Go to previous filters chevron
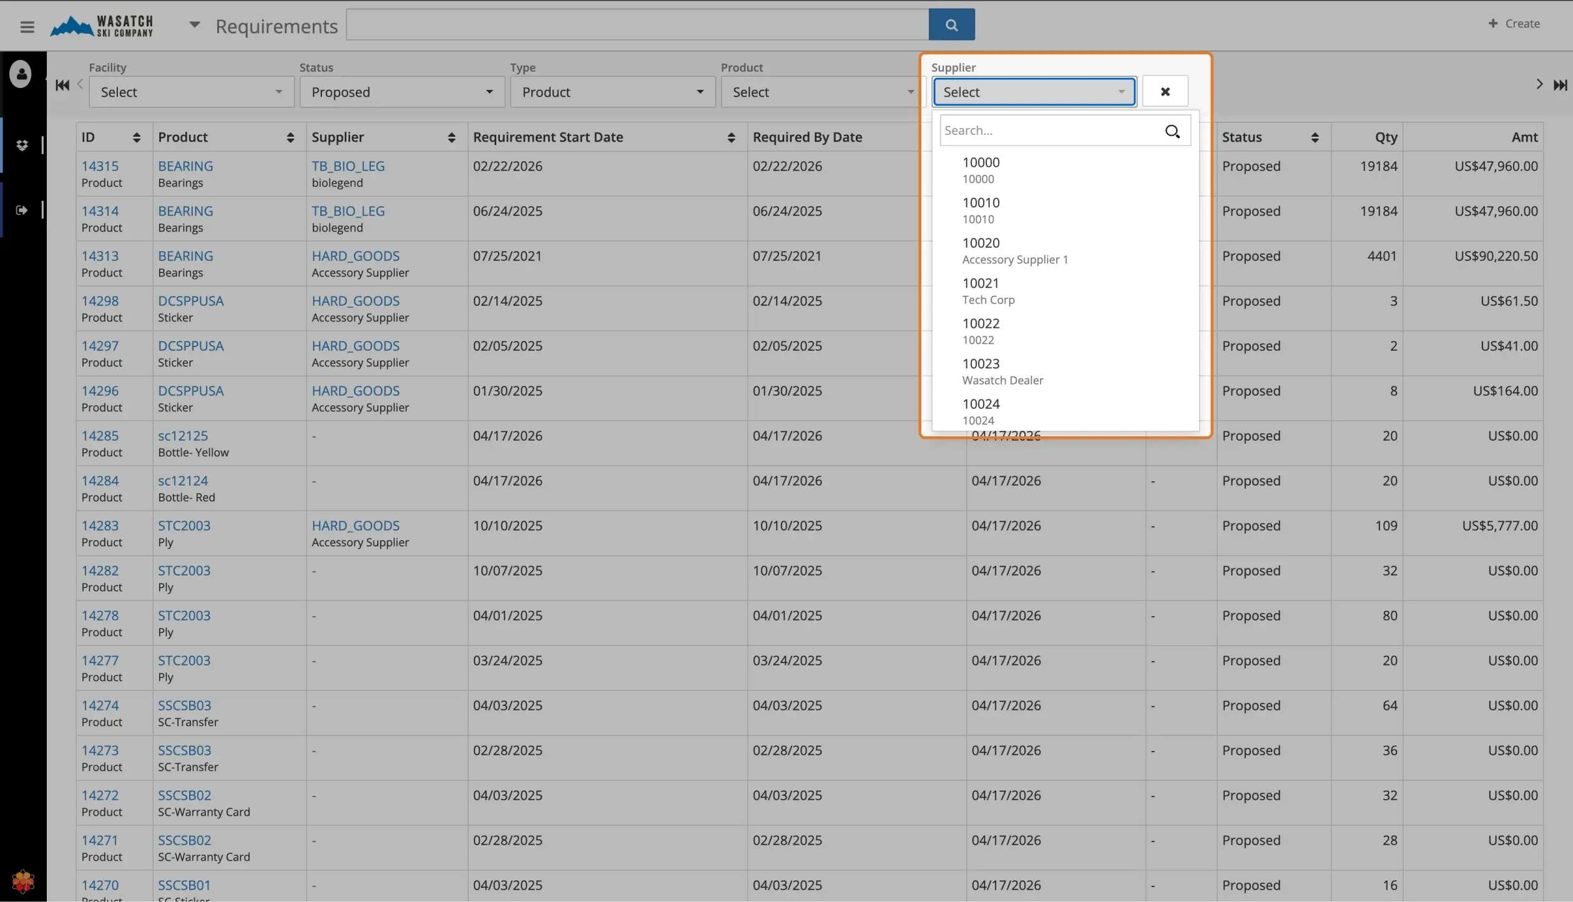The width and height of the screenshot is (1573, 902). [x=80, y=84]
